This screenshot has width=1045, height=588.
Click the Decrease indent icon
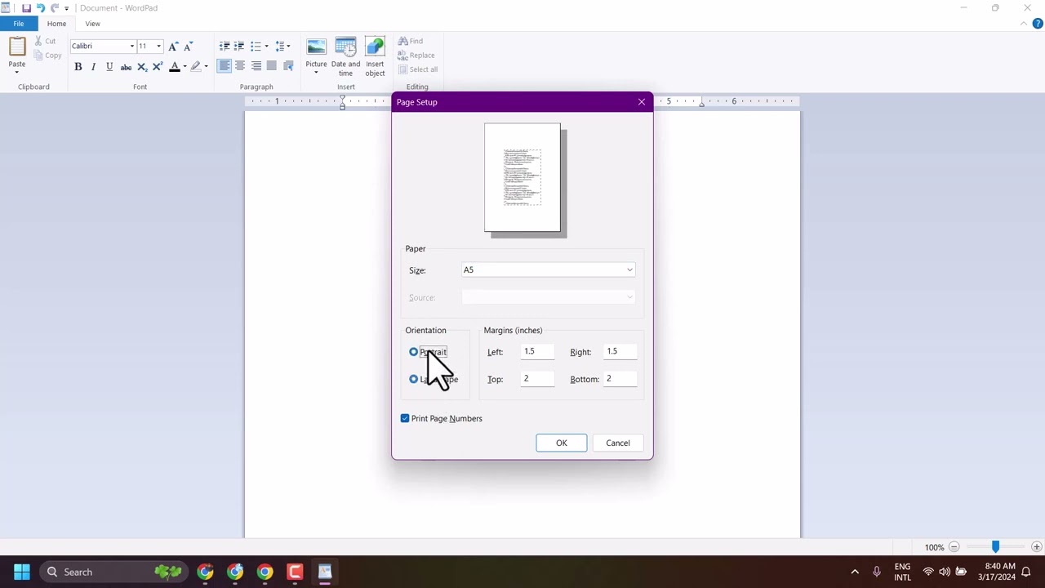(x=225, y=46)
